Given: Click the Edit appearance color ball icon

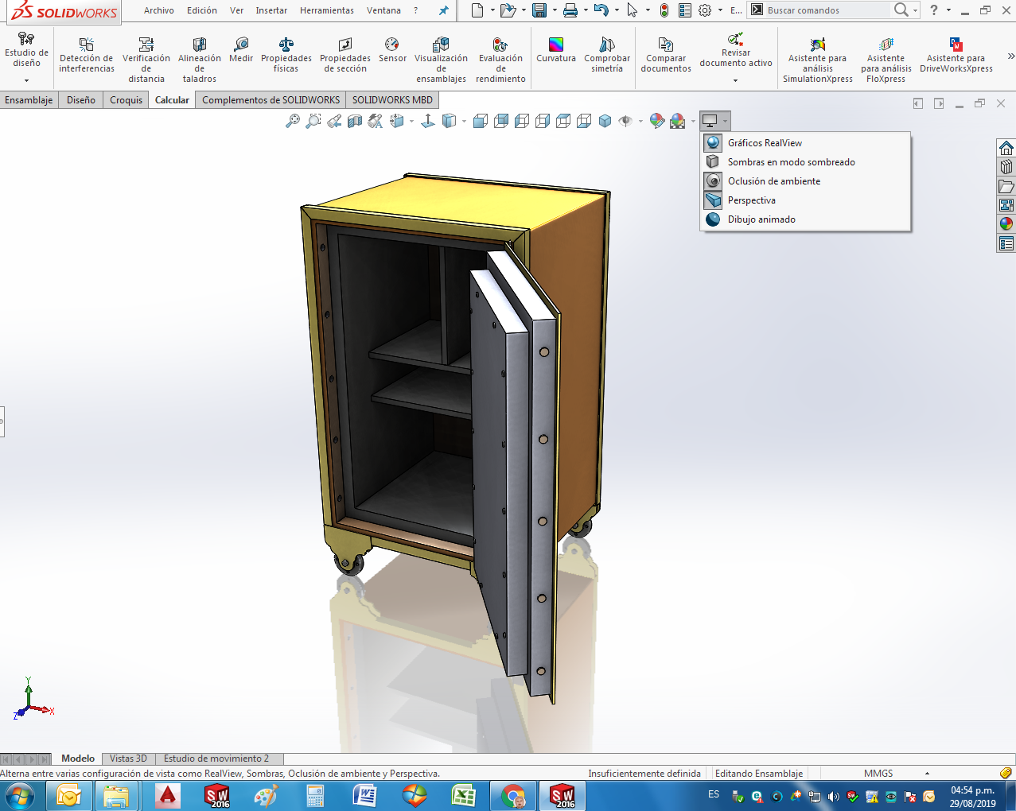Looking at the screenshot, I should (x=657, y=121).
